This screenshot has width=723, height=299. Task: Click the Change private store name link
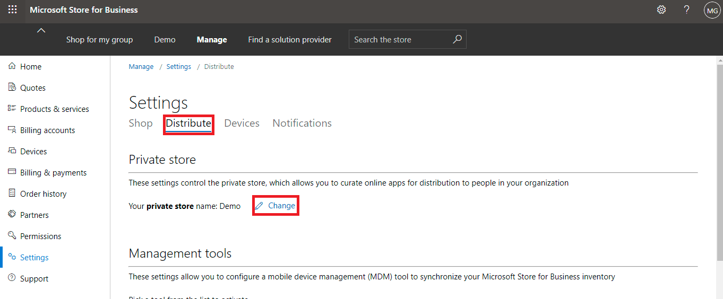click(281, 206)
